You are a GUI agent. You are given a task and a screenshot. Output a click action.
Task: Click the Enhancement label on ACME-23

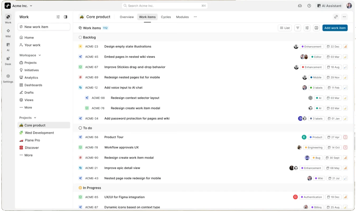coord(311,47)
